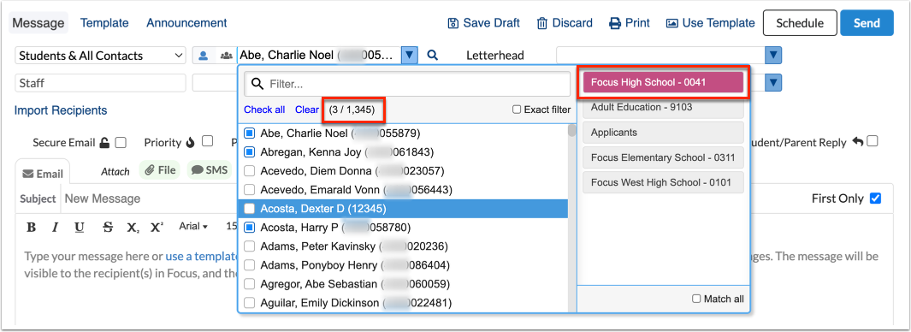Apply Strikethrough formatting
This screenshot has width=911, height=332.
click(108, 227)
